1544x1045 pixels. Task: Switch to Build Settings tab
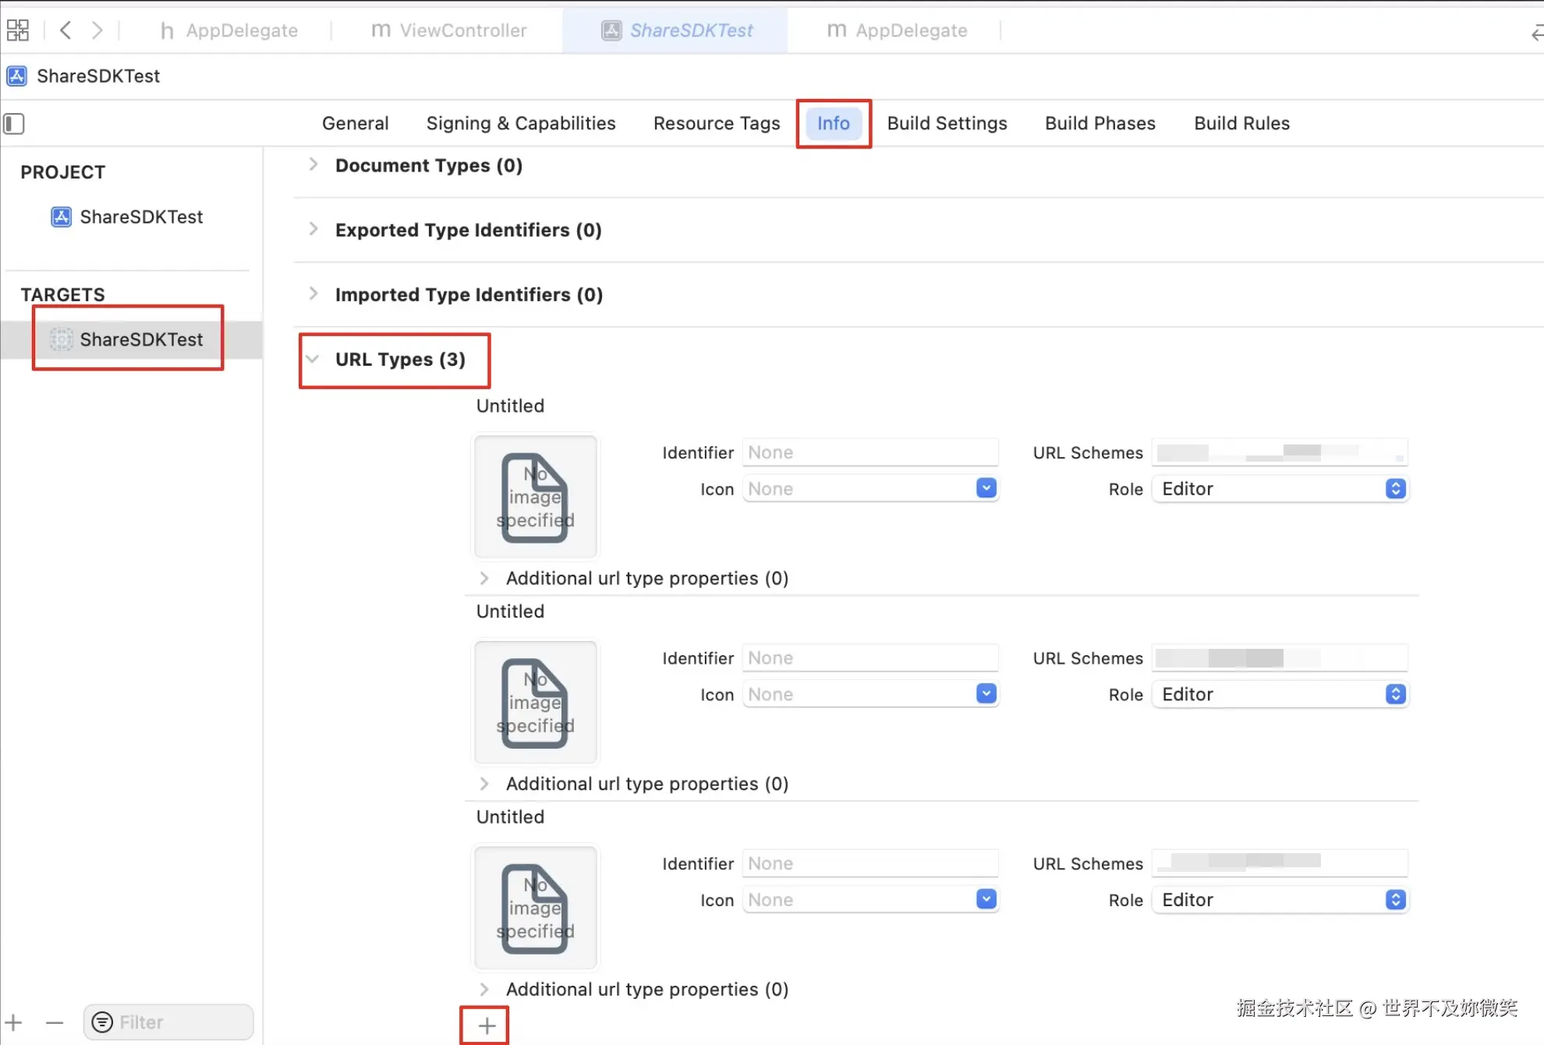coord(947,123)
